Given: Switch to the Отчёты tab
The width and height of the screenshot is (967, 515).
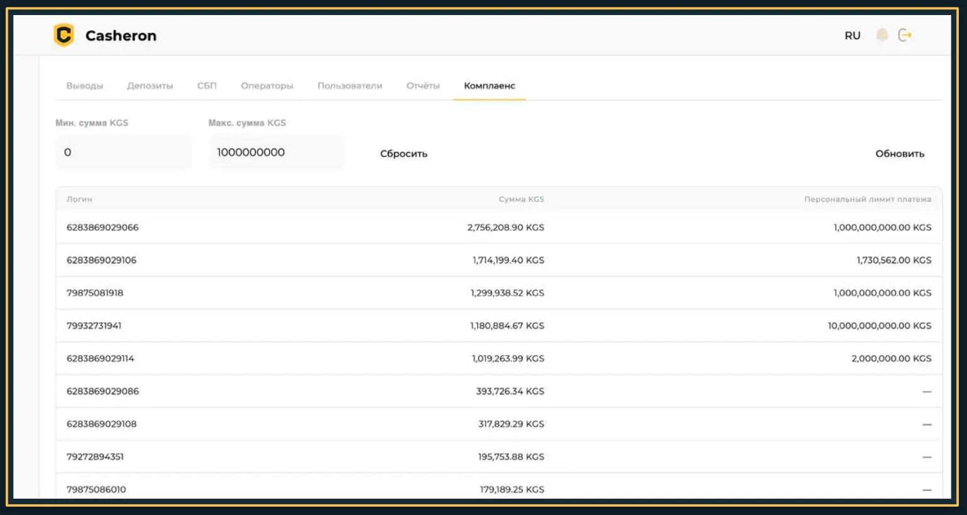Looking at the screenshot, I should (x=423, y=85).
